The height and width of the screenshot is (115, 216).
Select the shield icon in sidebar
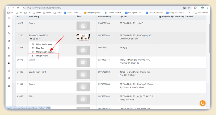pyautogui.click(x=9, y=63)
